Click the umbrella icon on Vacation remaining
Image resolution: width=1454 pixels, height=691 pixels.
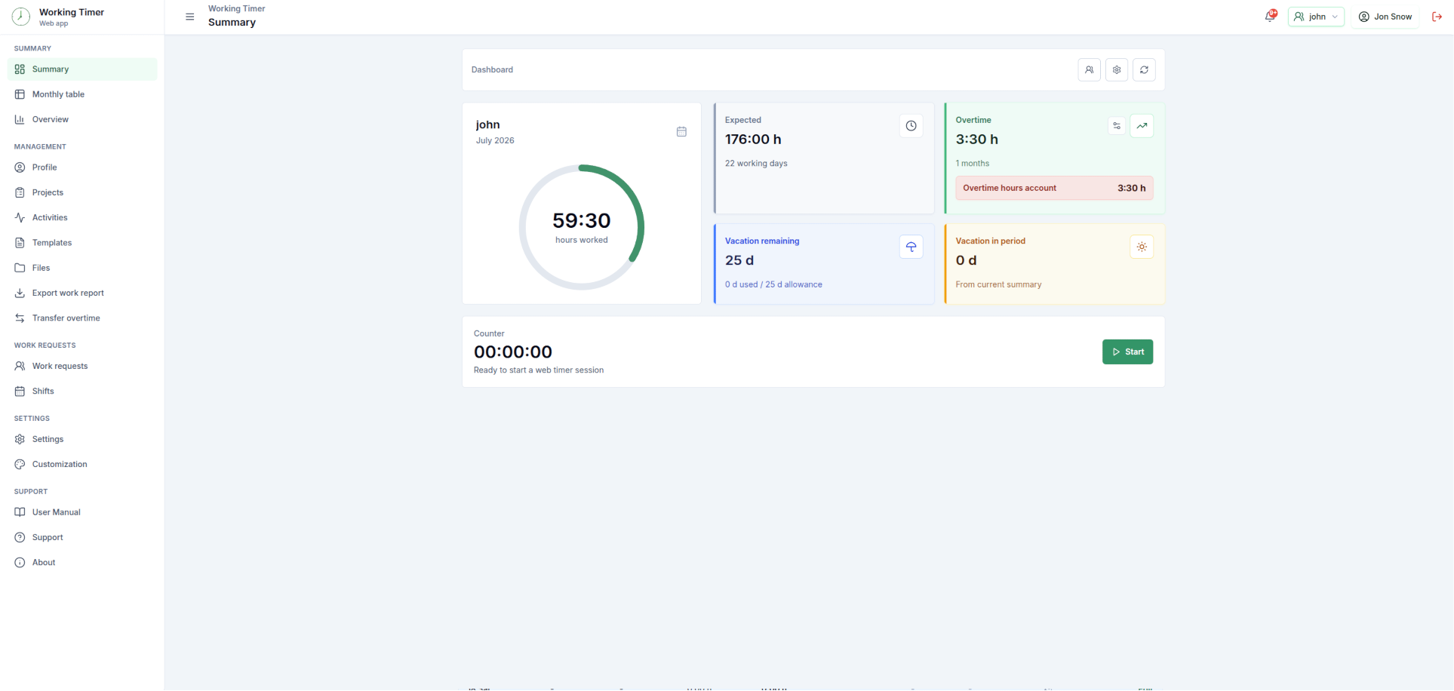(911, 247)
